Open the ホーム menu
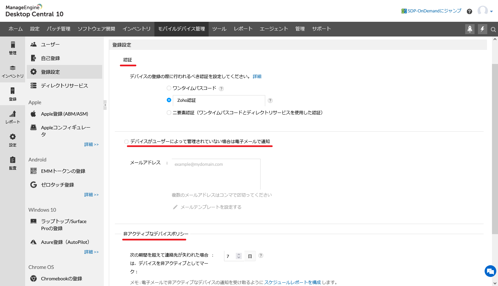Screen dimensions: 498x286 16,29
